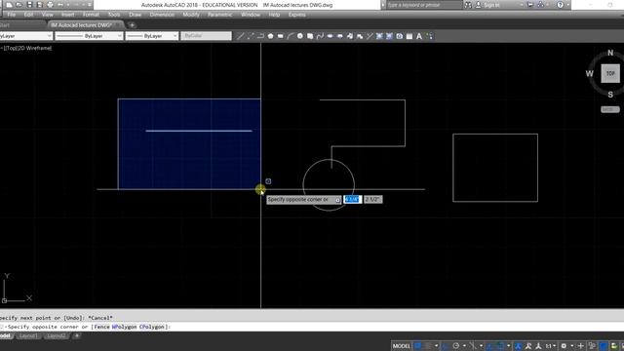Click the ViewCube N compass letter
The width and height of the screenshot is (624, 351).
coord(610,53)
